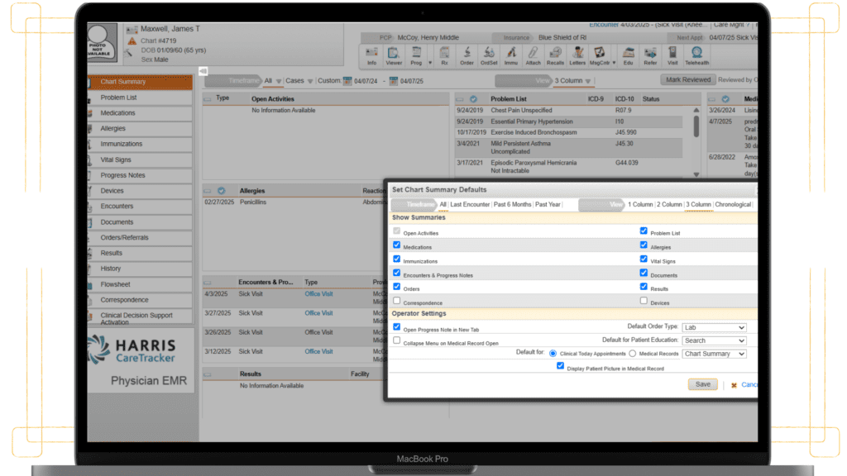Switch to Chronological view in dialog
This screenshot has width=847, height=476.
pyautogui.click(x=733, y=204)
